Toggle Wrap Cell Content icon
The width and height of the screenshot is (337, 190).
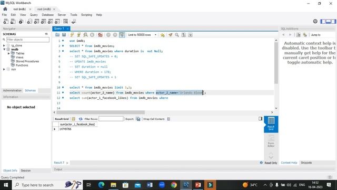coord(168,119)
